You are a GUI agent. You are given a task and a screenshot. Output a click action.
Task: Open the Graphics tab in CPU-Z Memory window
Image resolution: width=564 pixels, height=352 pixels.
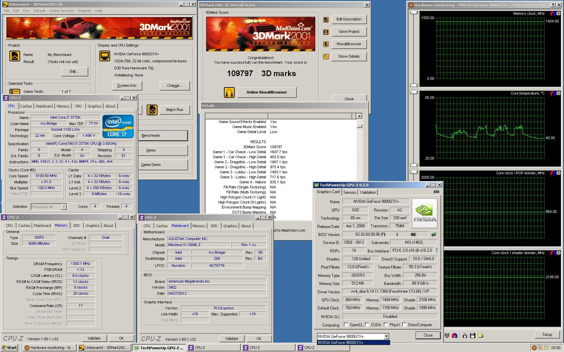[92, 226]
